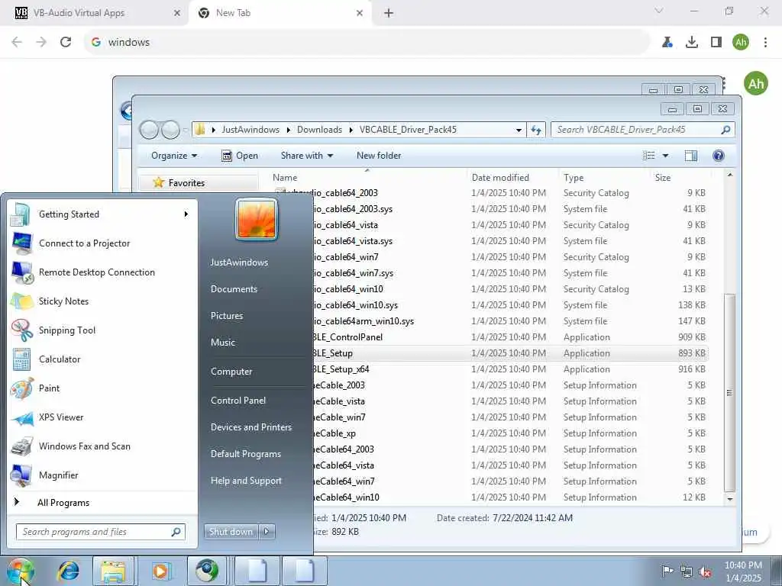The image size is (782, 586).
Task: Open Music from Start menu
Action: (223, 343)
